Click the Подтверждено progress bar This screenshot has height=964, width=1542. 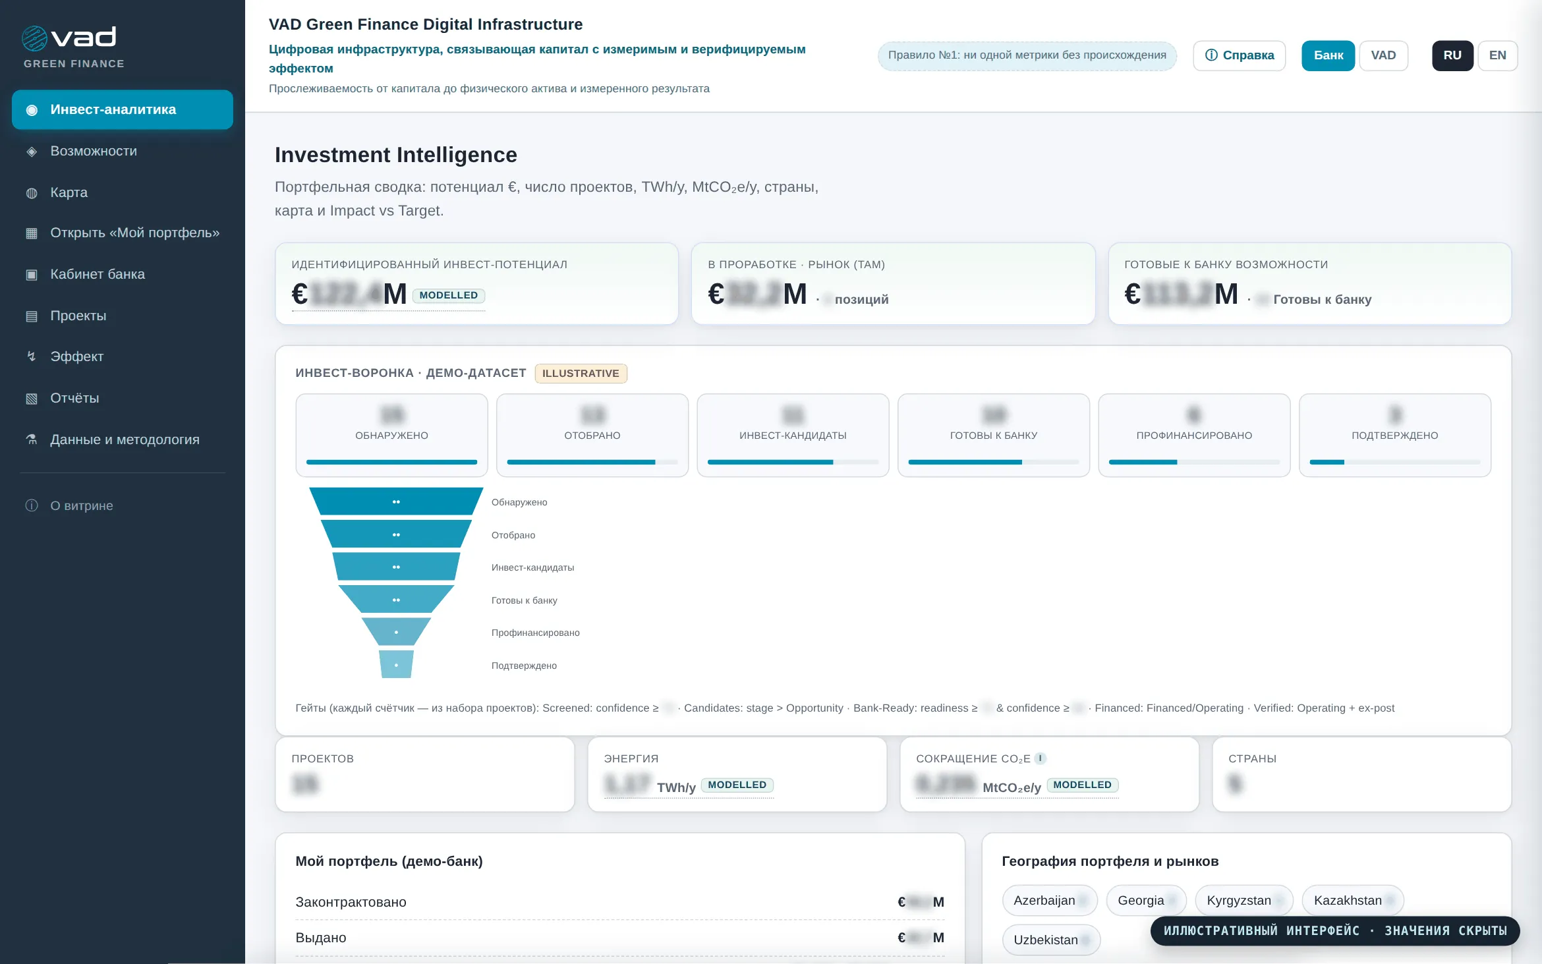1395,462
